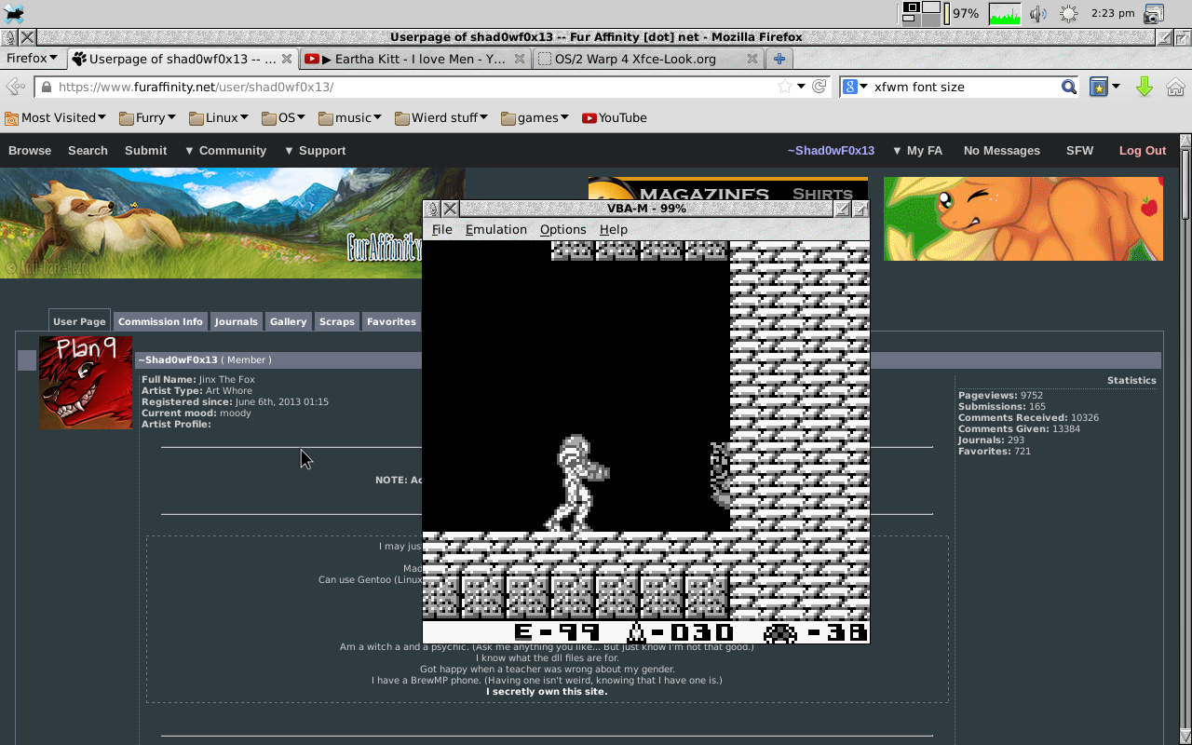This screenshot has width=1192, height=745.
Task: Click the page's vertical scrollbar
Action: click(x=1185, y=438)
